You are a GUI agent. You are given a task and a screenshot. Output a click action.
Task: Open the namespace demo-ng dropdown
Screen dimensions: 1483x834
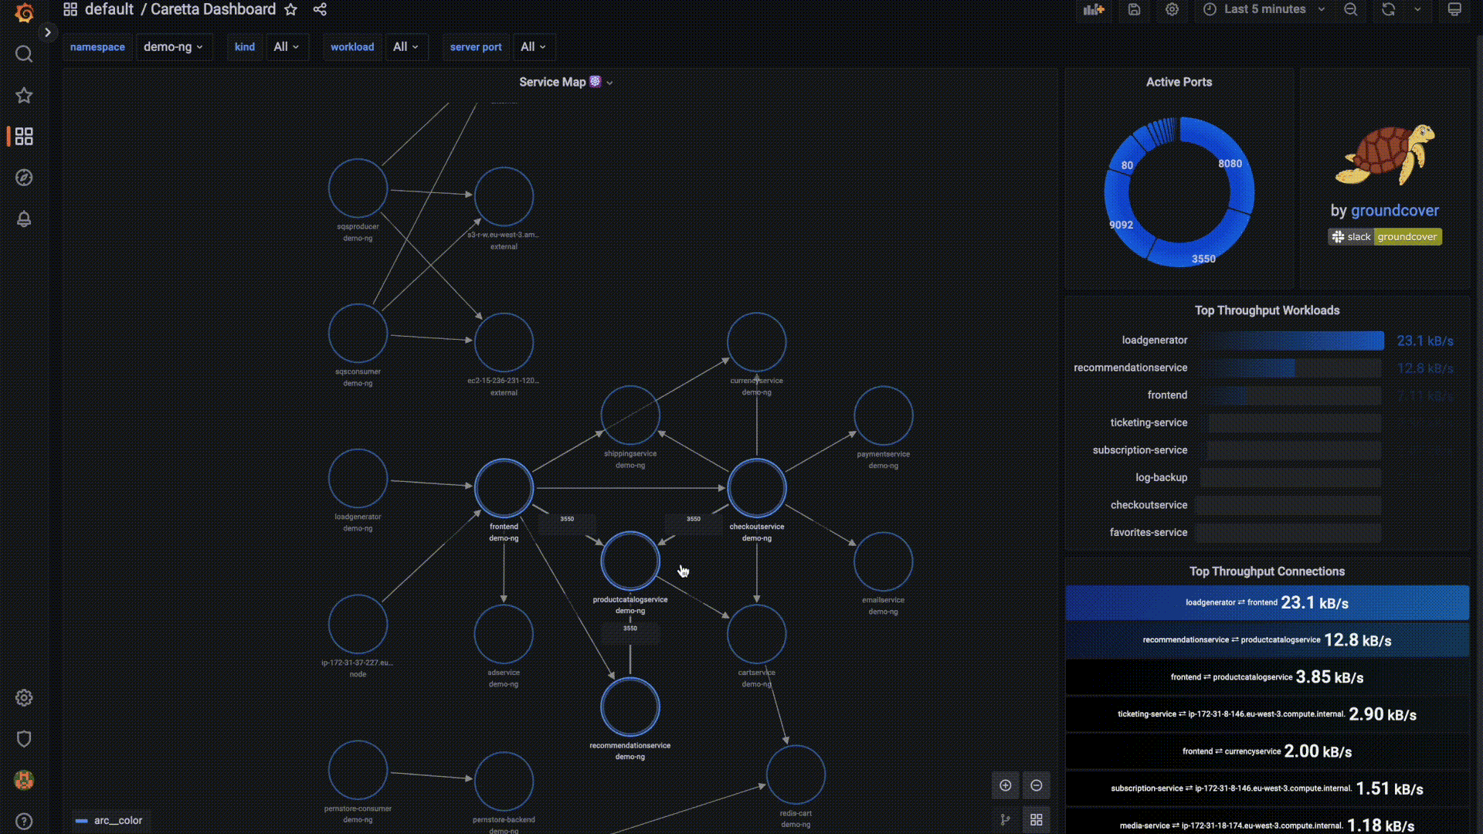tap(173, 46)
